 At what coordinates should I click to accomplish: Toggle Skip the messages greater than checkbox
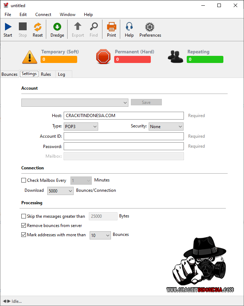[24, 216]
